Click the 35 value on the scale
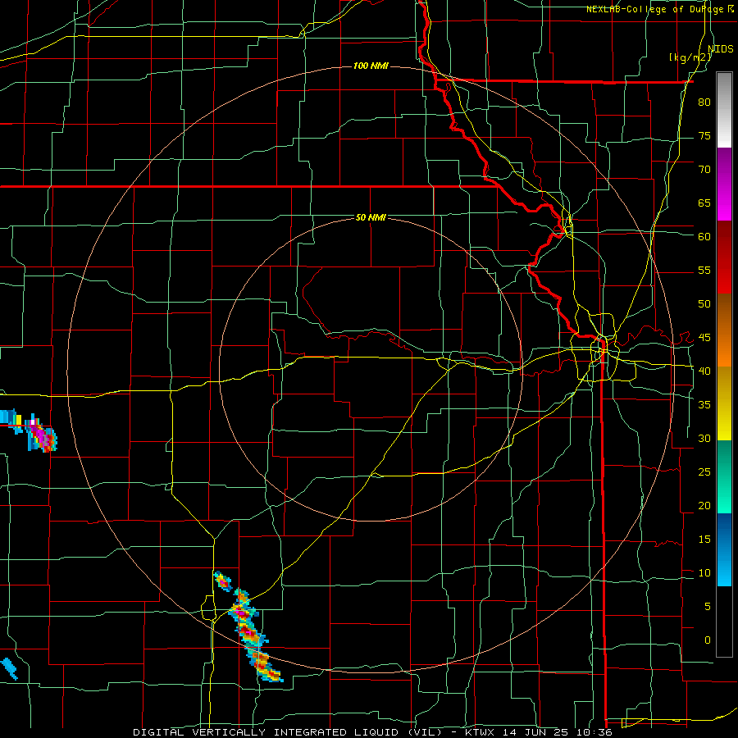 point(704,405)
